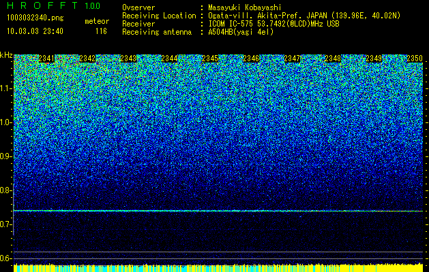Viewport: 429px width, 272px height.
Task: Click the 0.9 kHz axis label
Action: [x=6, y=156]
